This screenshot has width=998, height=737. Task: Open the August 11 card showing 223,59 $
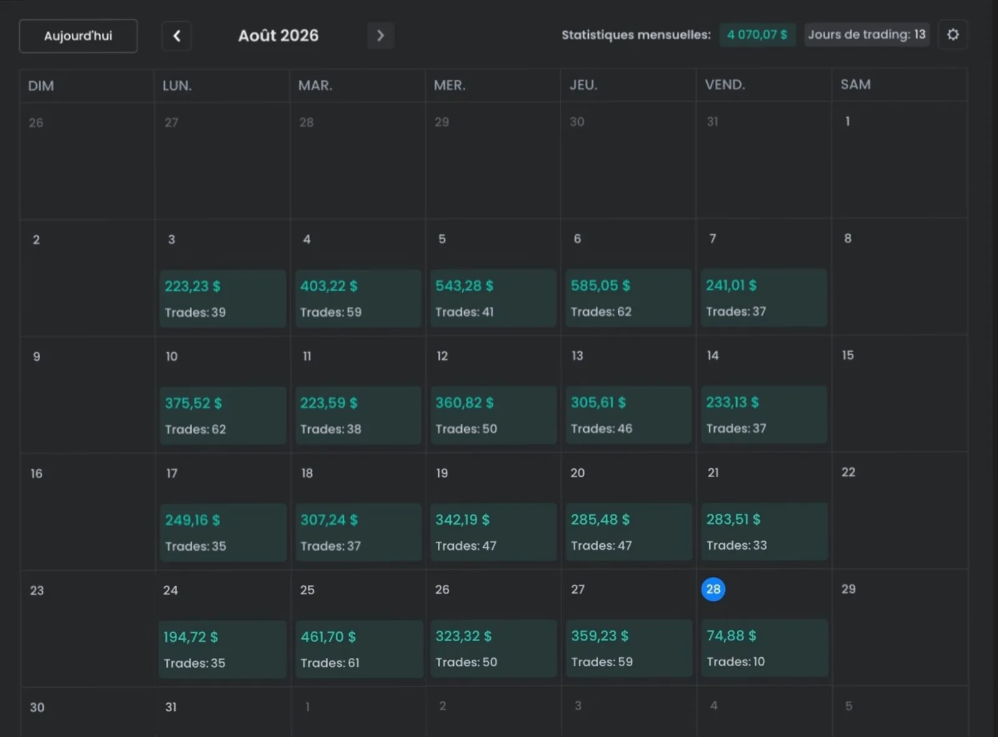(358, 416)
